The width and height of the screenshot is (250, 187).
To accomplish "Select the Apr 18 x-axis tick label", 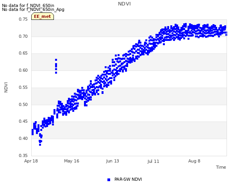I will [31, 161].
